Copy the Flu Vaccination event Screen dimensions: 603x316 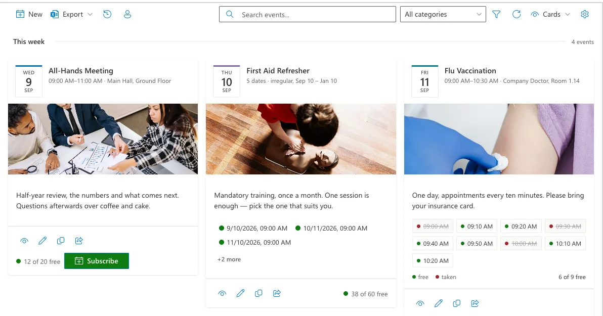457,303
